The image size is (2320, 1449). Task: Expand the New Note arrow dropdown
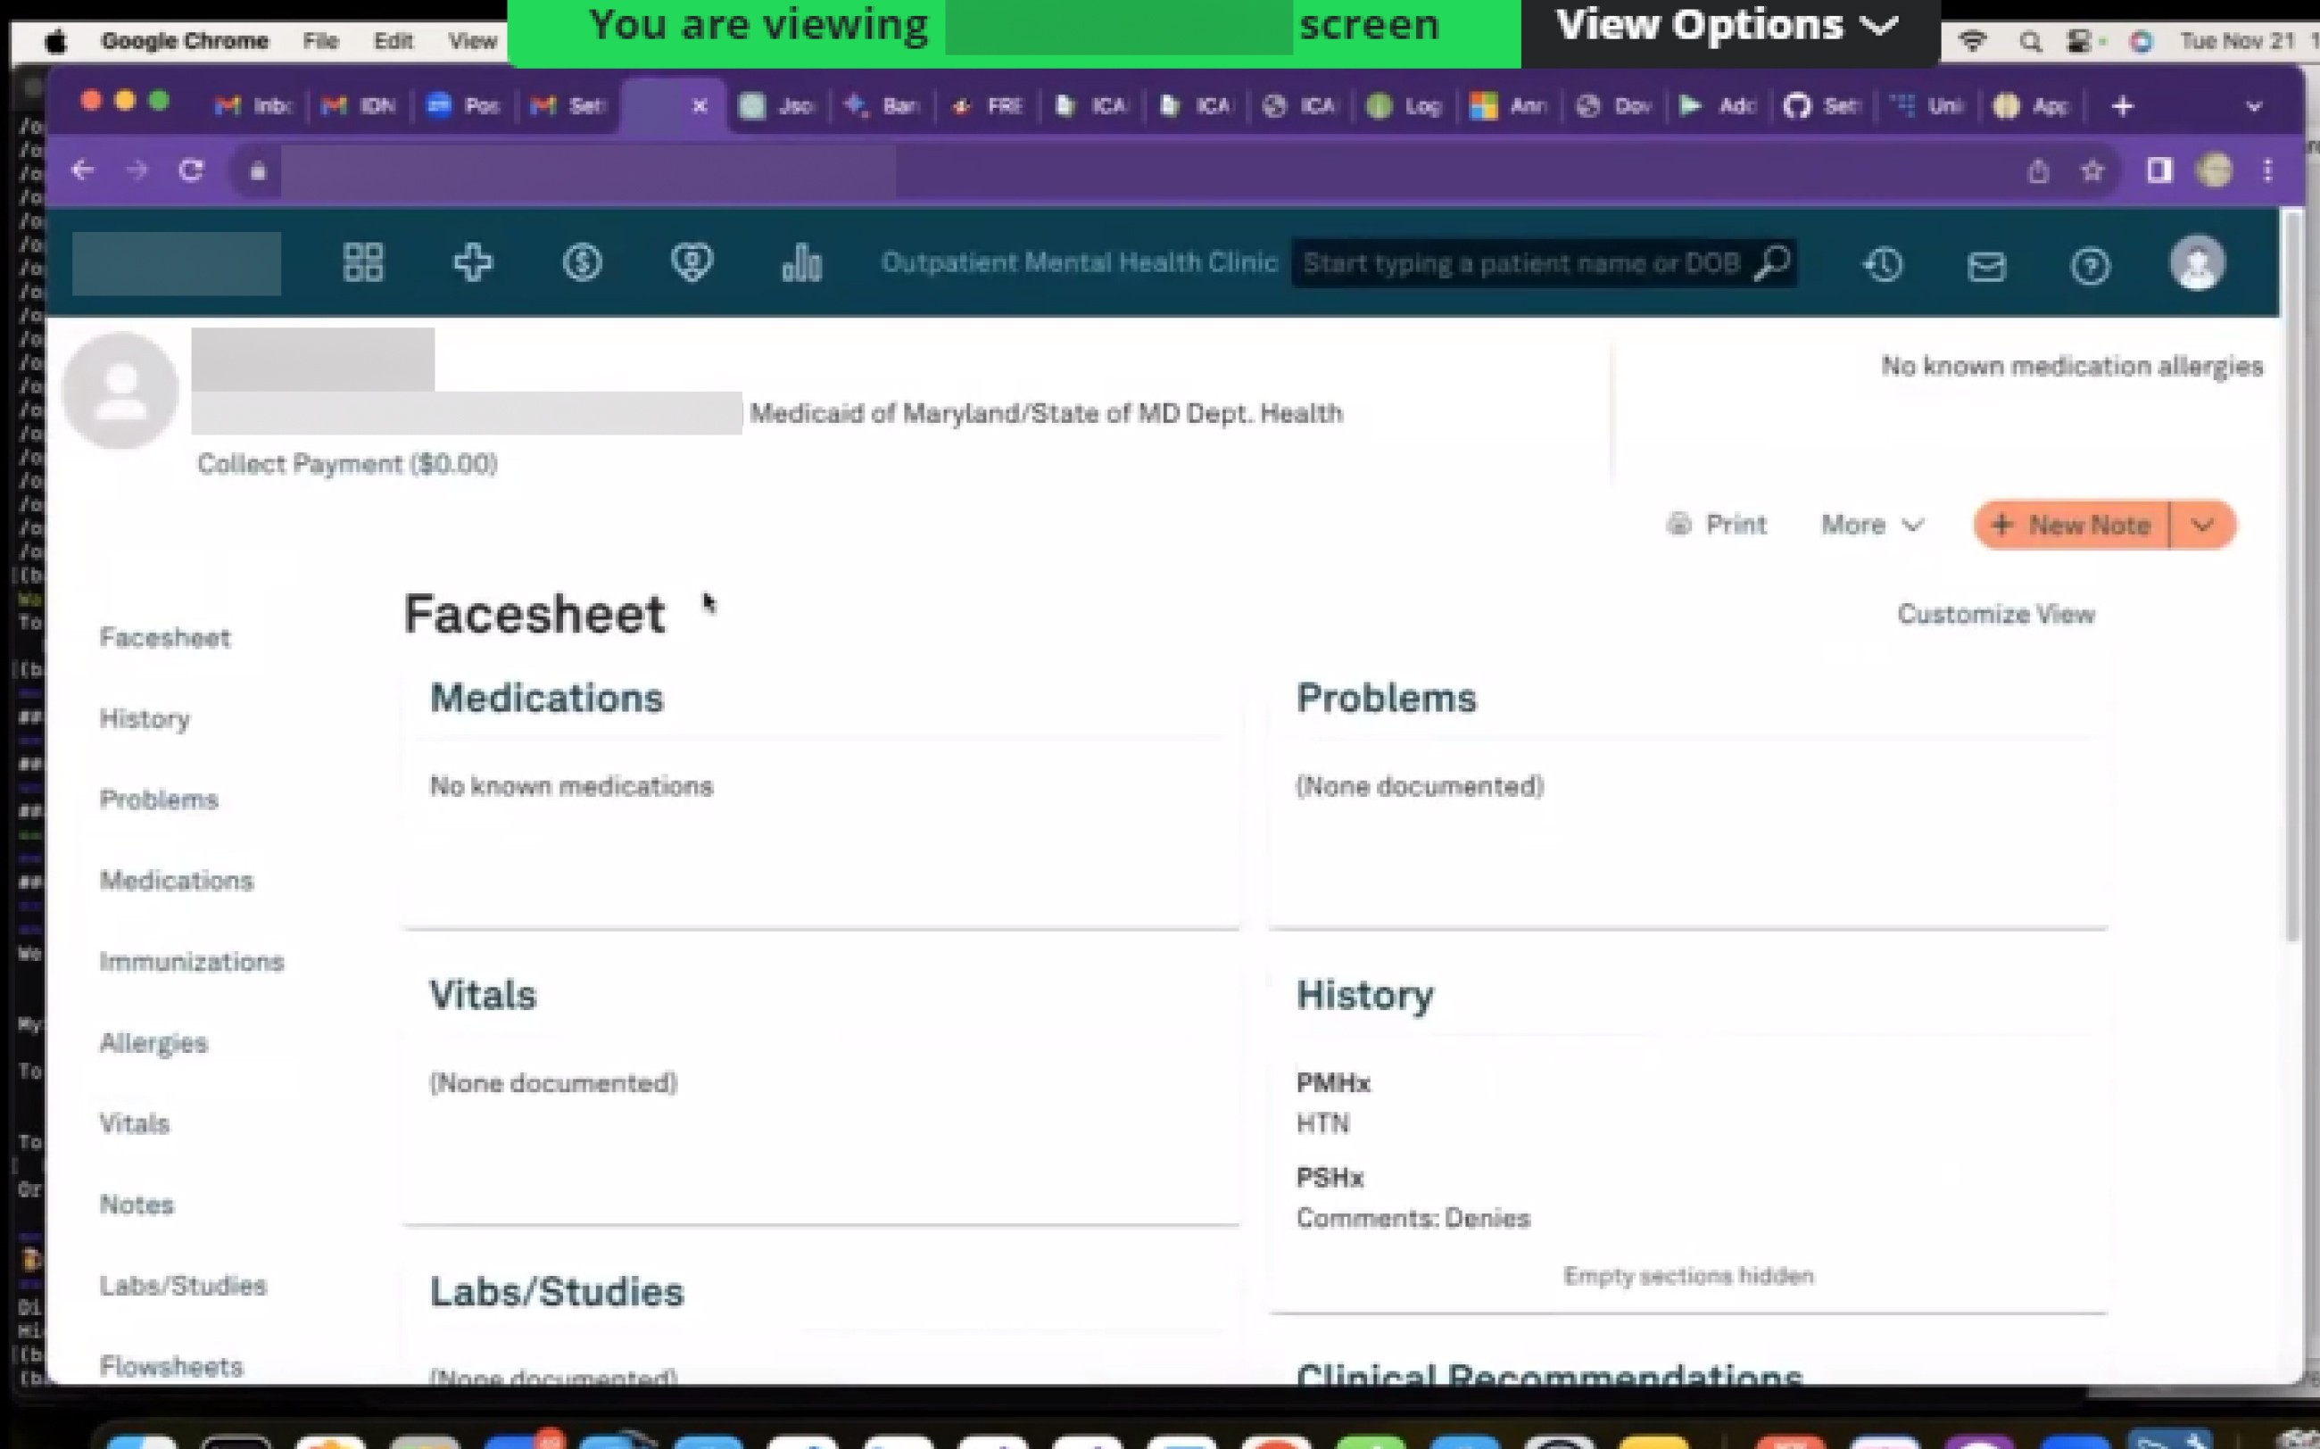(2202, 525)
